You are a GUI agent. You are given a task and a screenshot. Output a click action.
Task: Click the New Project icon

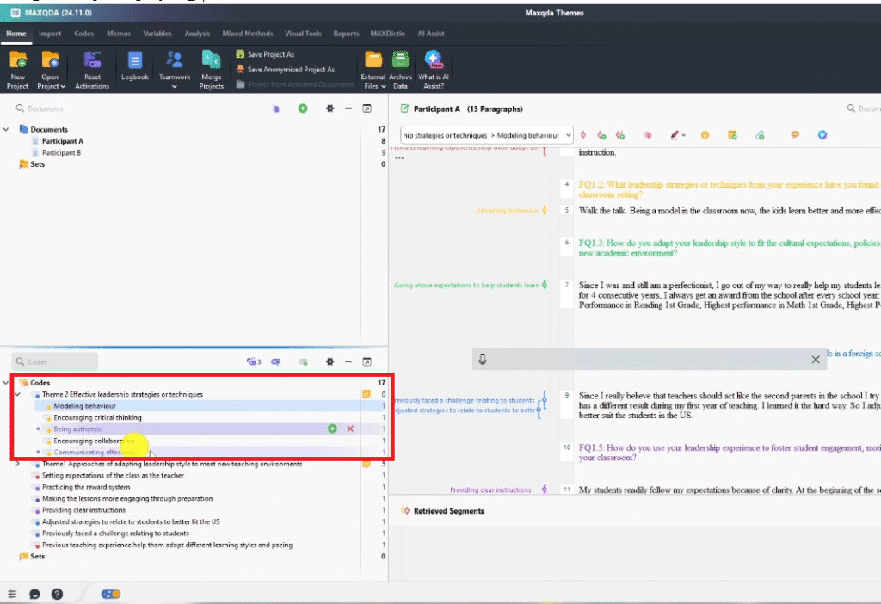17,62
